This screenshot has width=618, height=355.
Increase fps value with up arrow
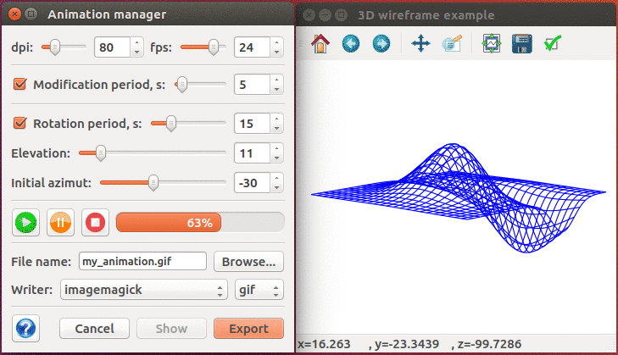[276, 42]
